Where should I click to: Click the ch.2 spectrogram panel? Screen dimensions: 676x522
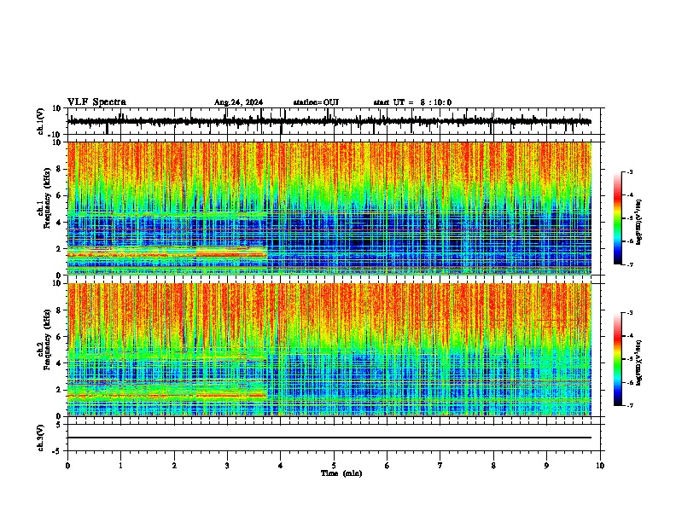click(329, 350)
